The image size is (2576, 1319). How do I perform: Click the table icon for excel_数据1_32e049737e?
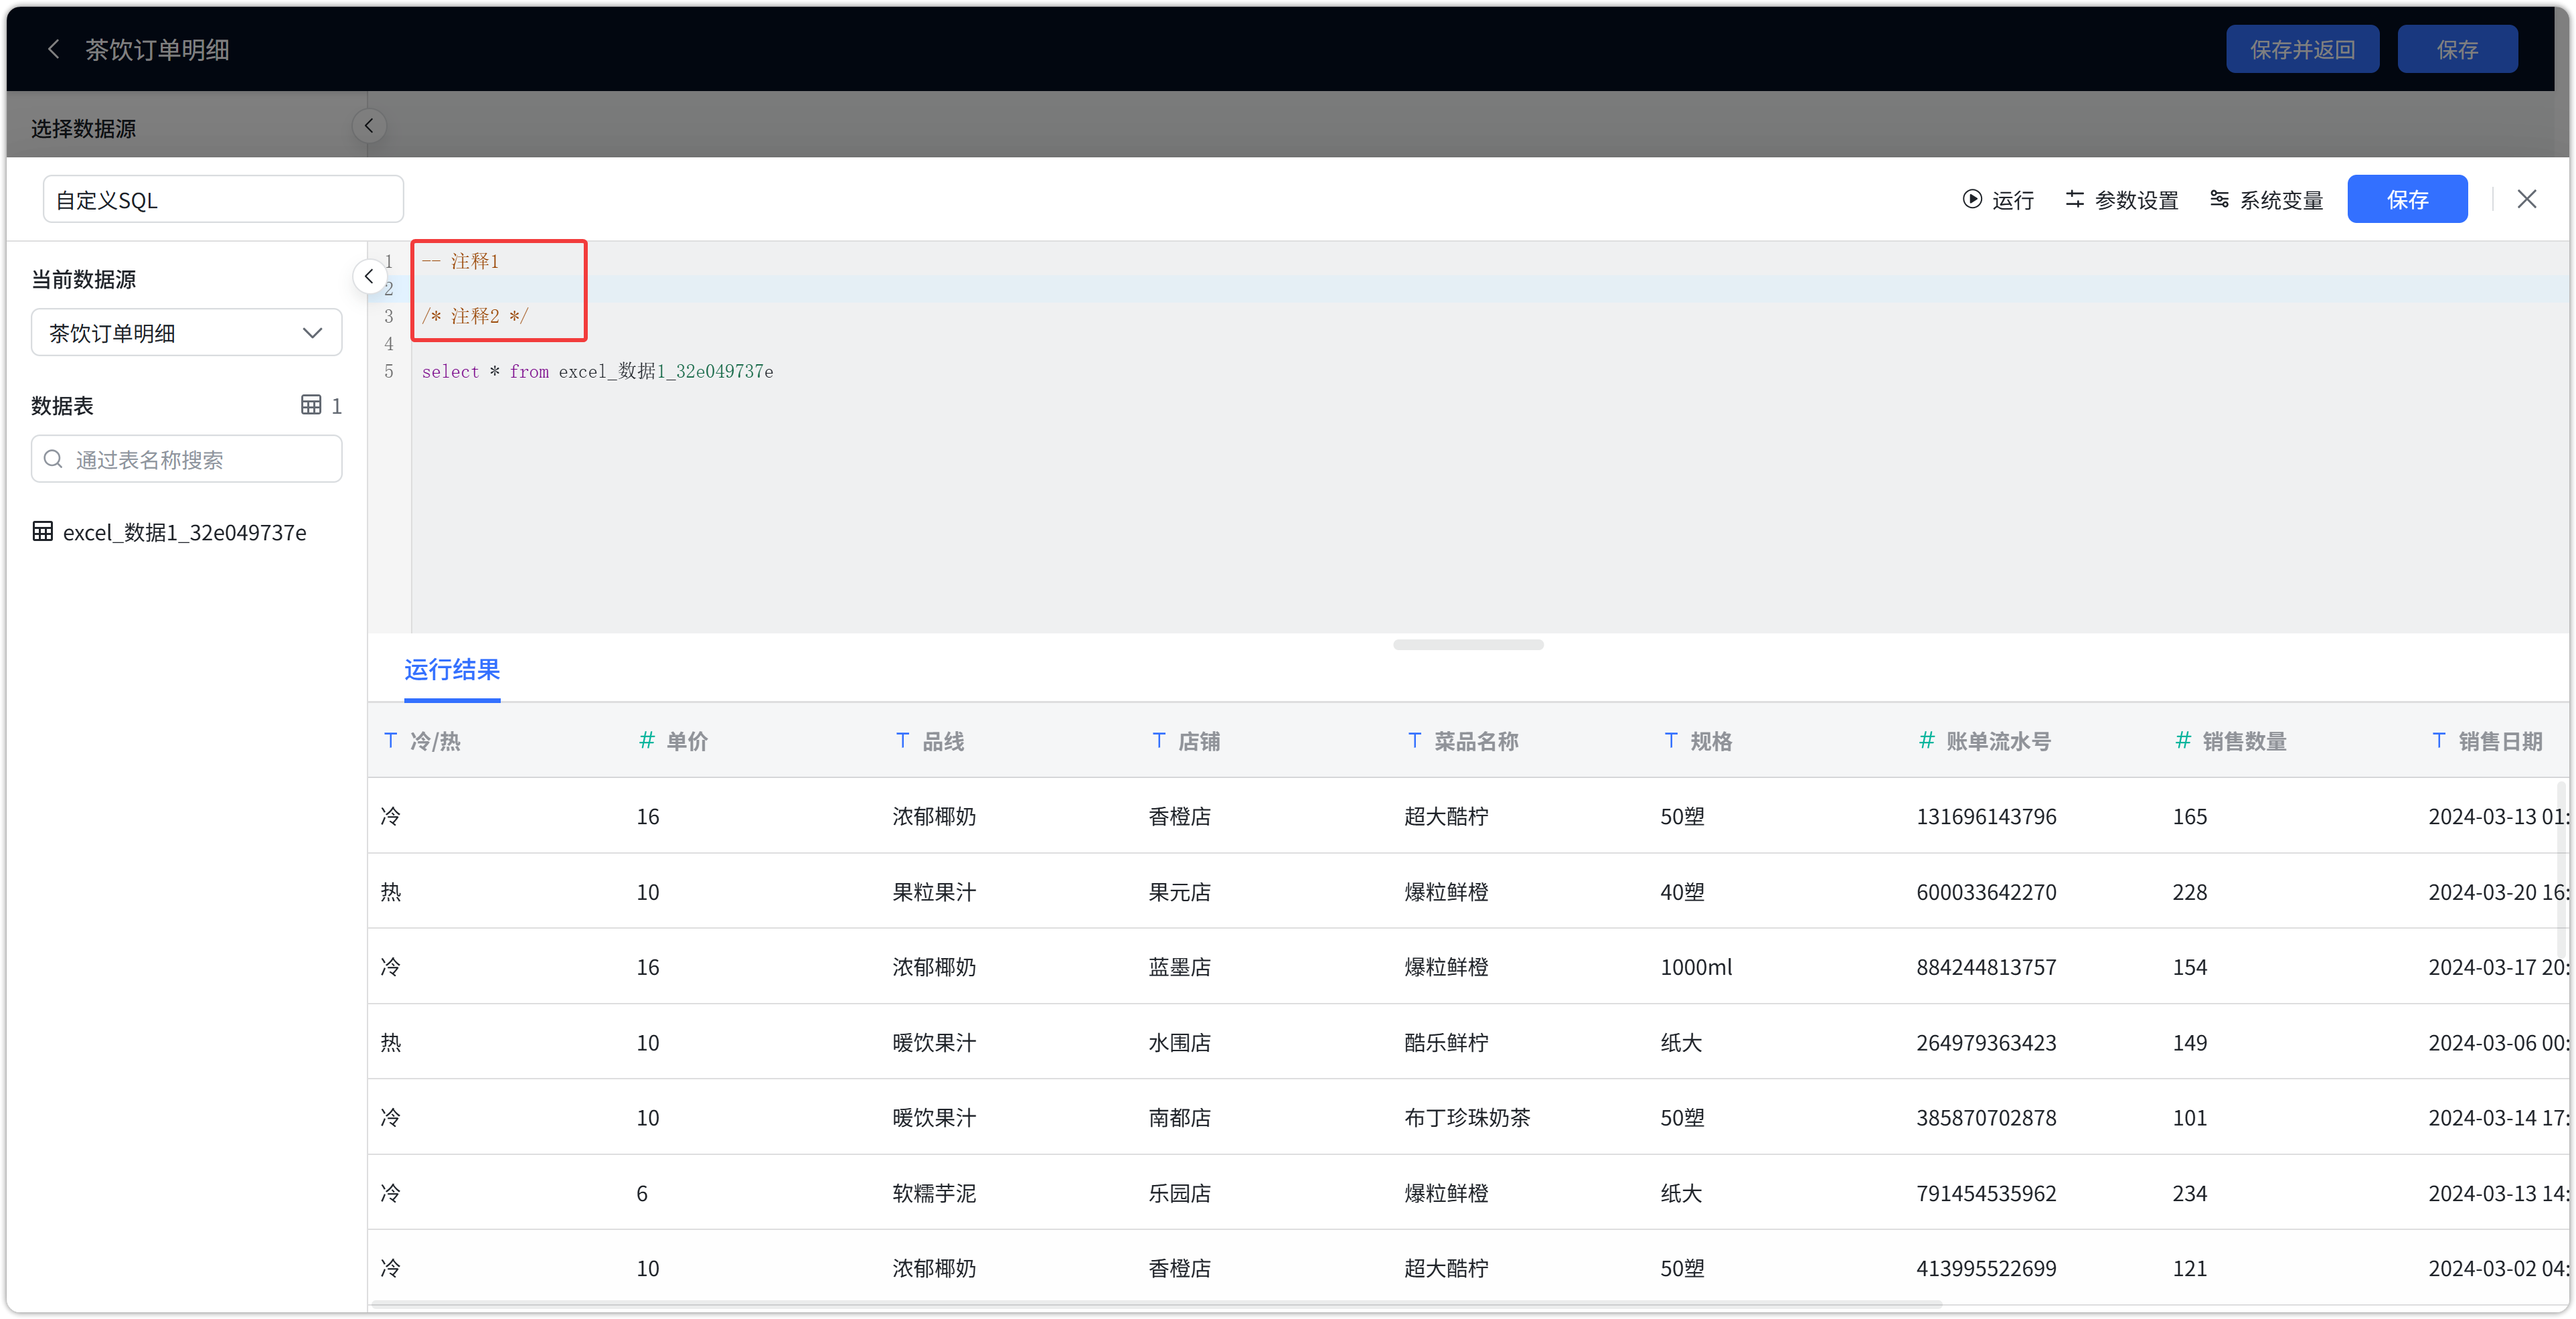(x=43, y=531)
